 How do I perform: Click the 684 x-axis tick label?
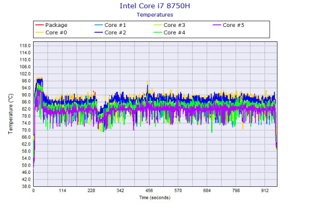point(207,190)
